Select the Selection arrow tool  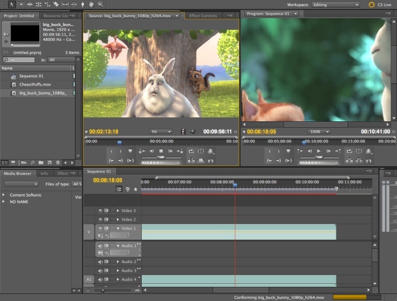tap(11, 4)
